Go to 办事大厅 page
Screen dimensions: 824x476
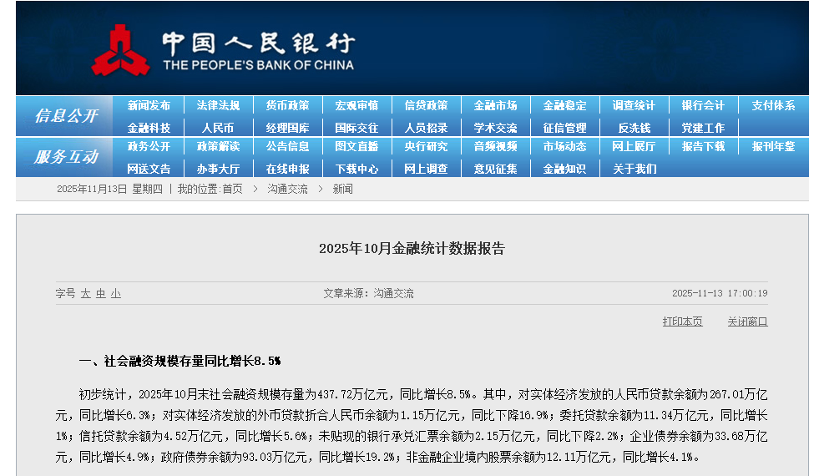[x=218, y=169]
